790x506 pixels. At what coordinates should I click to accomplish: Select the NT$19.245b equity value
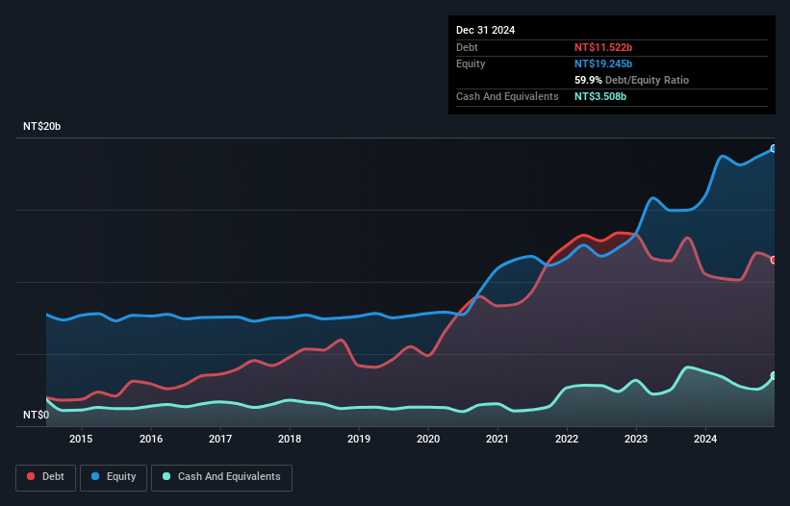(603, 63)
